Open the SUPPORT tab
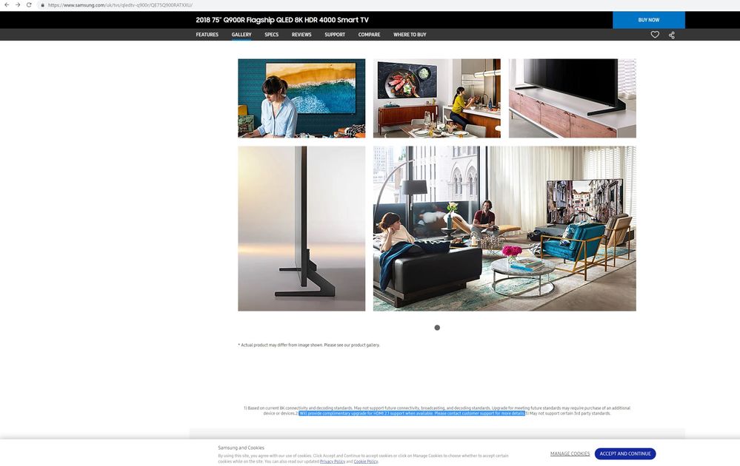The image size is (740, 466). (335, 35)
